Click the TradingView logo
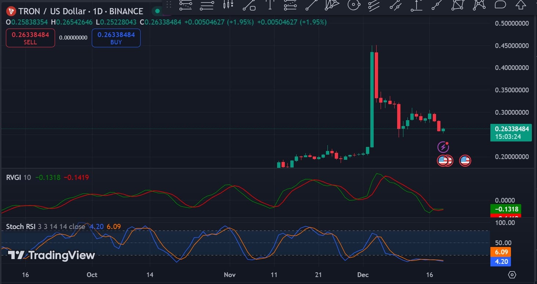This screenshot has width=537, height=284. point(51,255)
